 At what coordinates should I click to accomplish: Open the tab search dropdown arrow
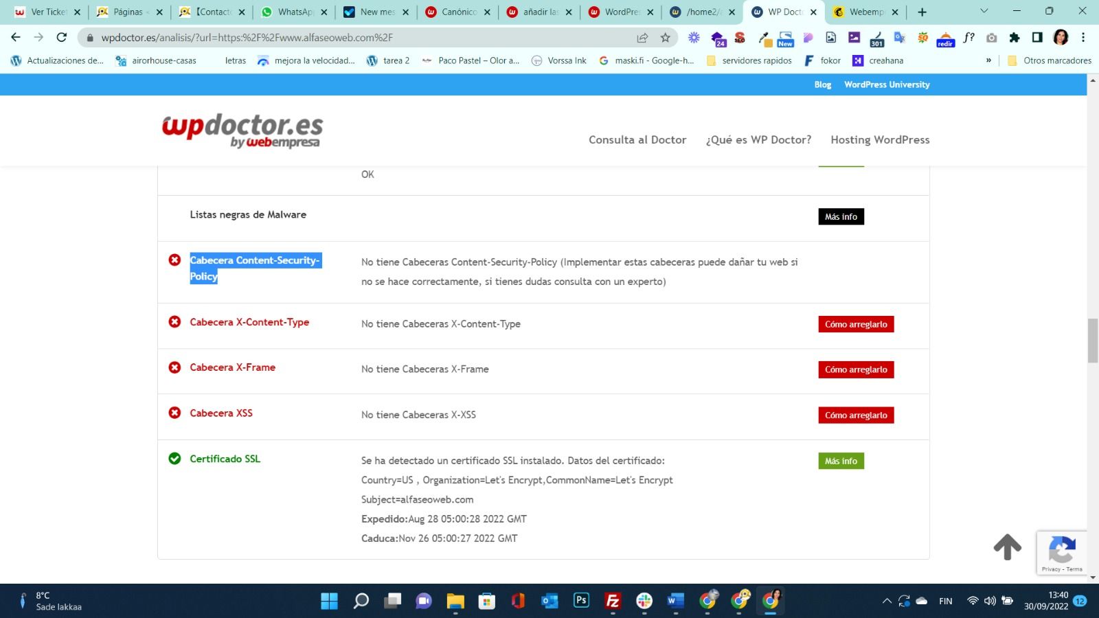click(x=984, y=12)
